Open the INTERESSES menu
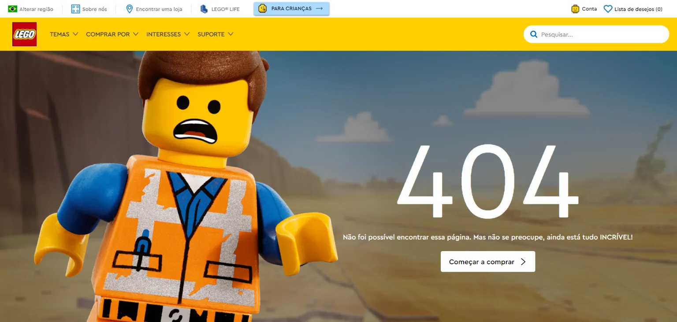The height and width of the screenshot is (322, 677). pyautogui.click(x=164, y=34)
